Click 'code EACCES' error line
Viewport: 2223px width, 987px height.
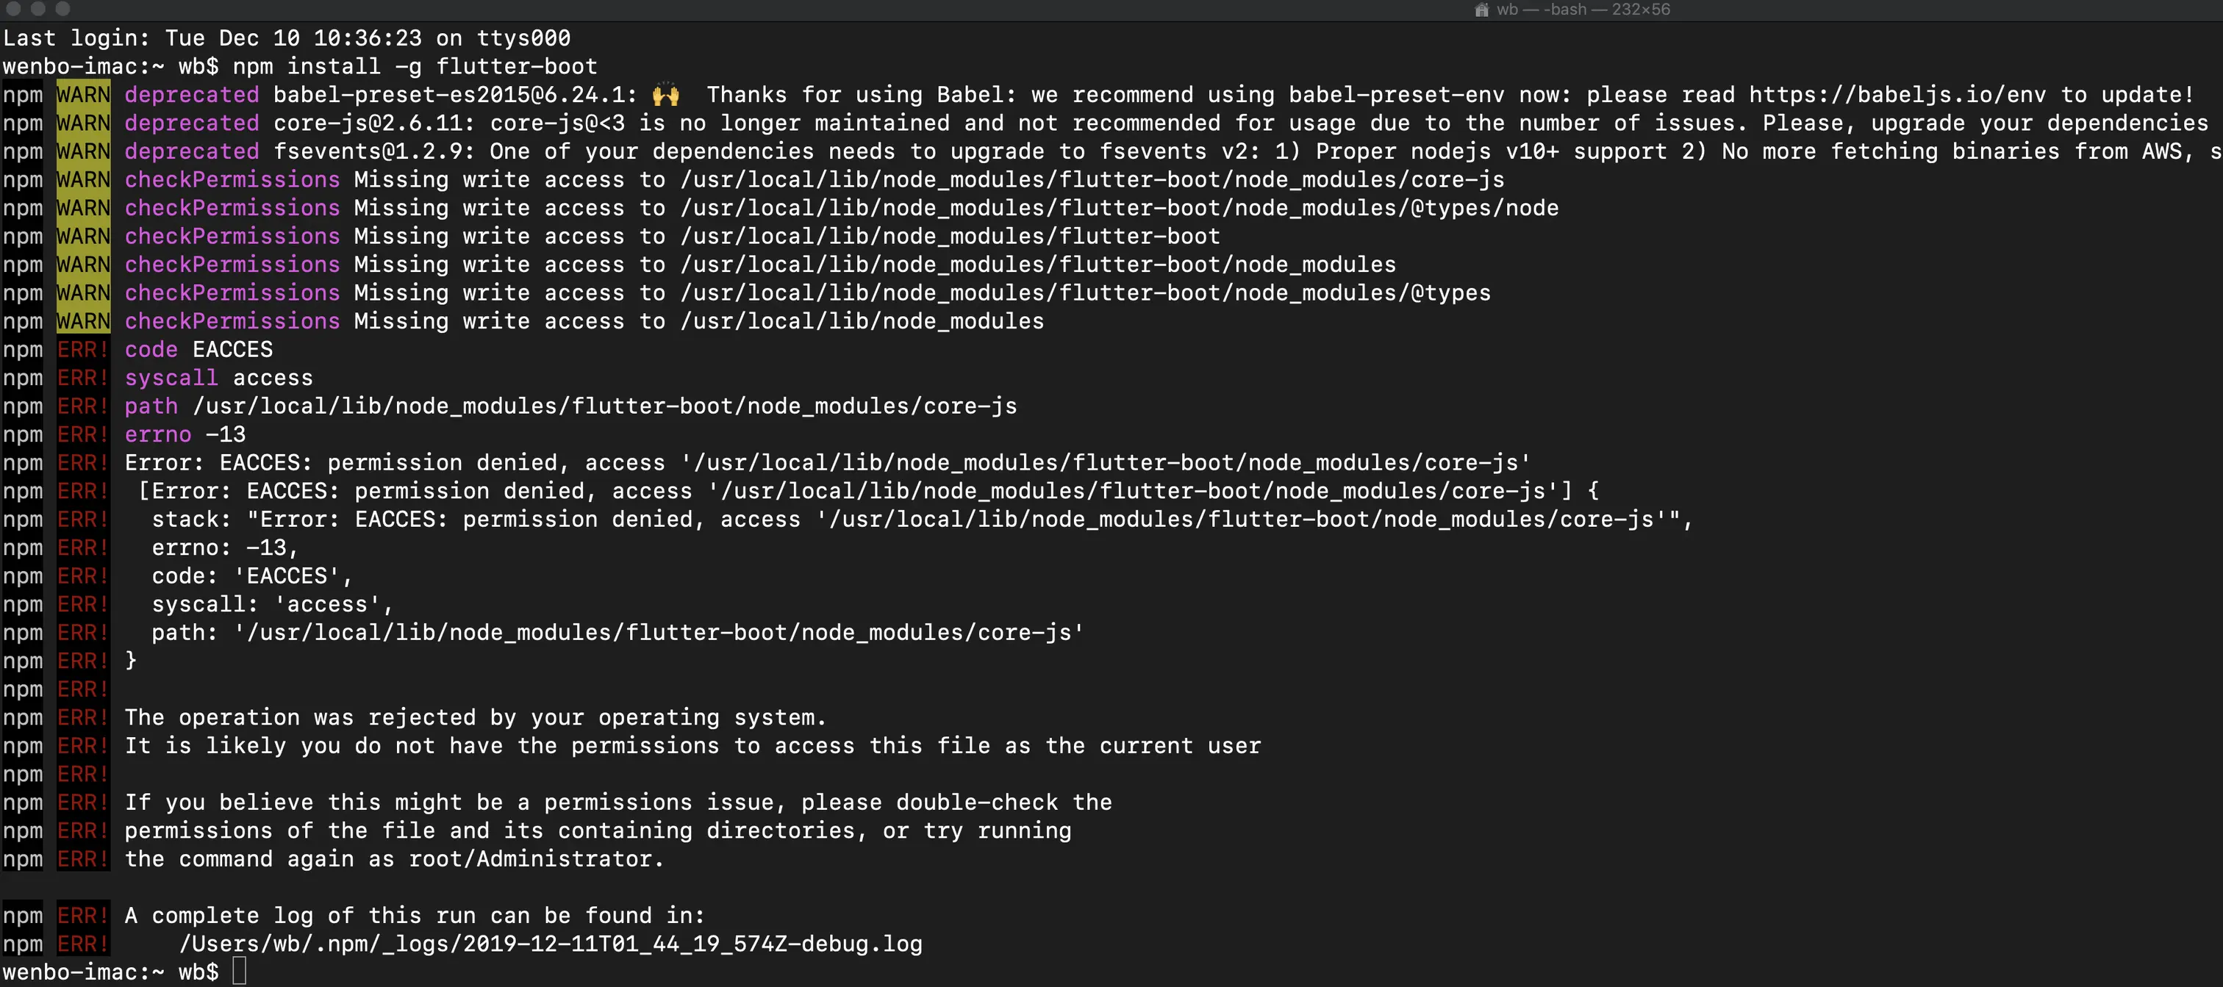click(198, 349)
